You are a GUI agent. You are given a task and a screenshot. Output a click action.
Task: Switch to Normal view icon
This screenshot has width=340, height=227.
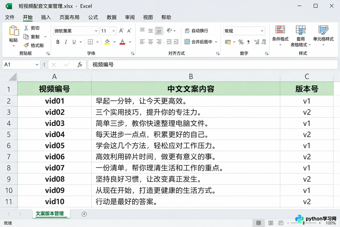(258, 223)
